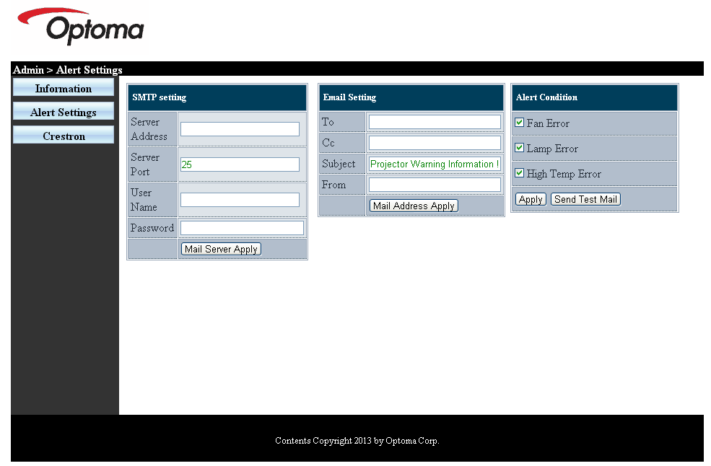Click the Cc label in Email Setting
The image size is (711, 466).
pyautogui.click(x=328, y=143)
